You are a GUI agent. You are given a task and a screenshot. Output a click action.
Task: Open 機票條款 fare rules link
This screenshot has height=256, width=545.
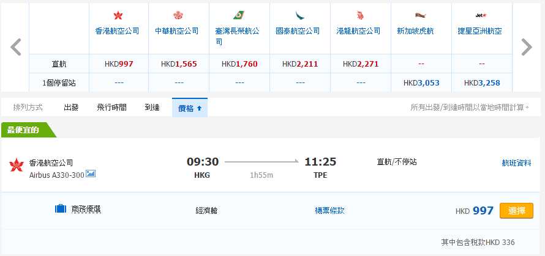pos(329,211)
